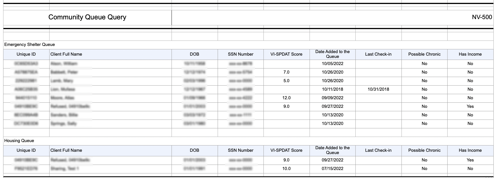Click "10/26/2020" in the row scored 7.0

(x=332, y=72)
